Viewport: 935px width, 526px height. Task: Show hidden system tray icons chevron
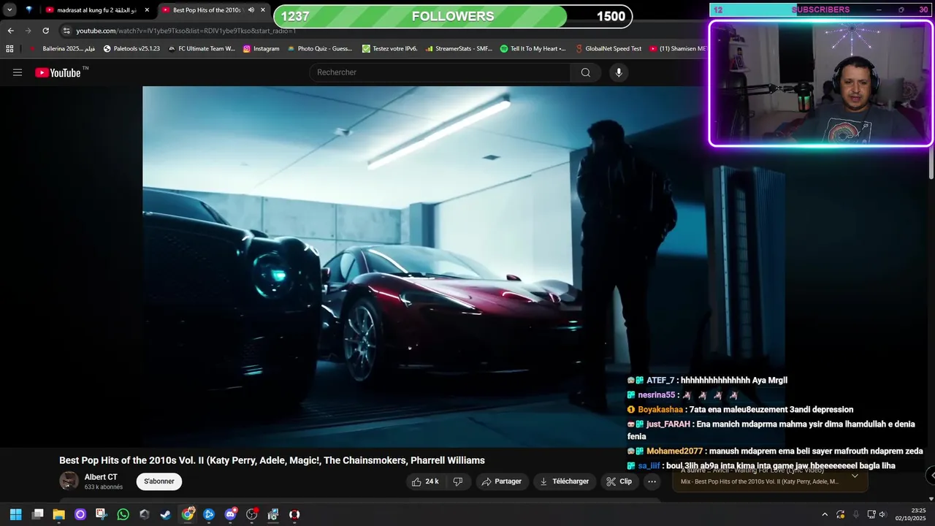click(825, 514)
